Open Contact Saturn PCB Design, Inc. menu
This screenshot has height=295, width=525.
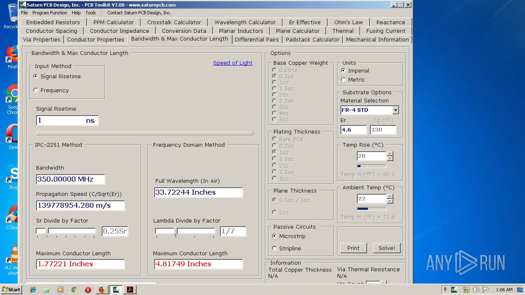(x=139, y=13)
